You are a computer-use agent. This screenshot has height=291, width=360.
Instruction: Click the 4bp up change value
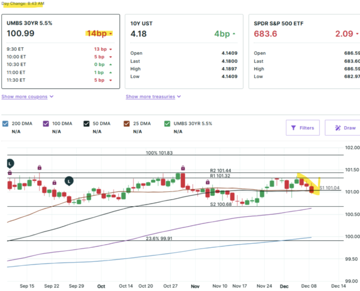point(222,34)
